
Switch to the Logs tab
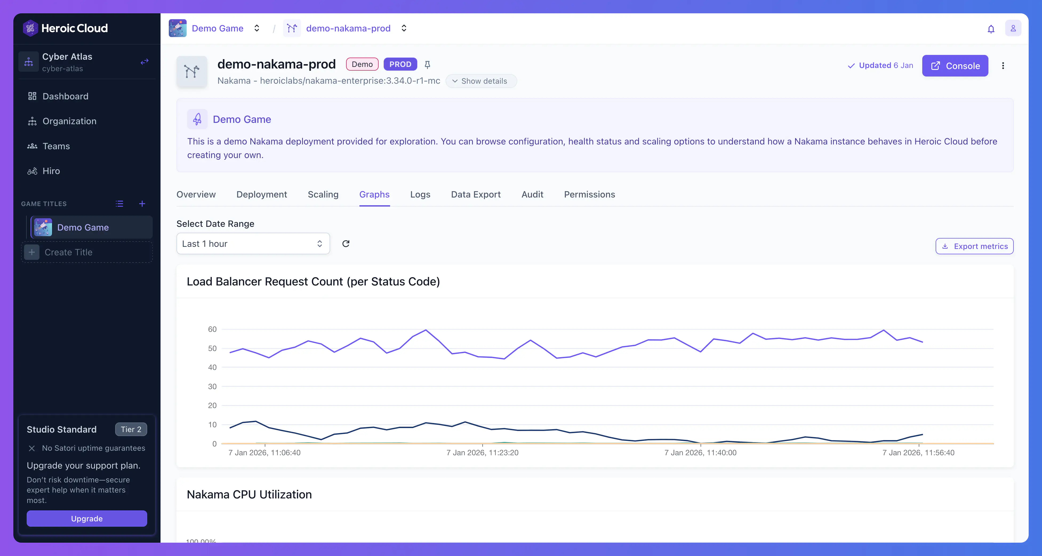pos(420,195)
